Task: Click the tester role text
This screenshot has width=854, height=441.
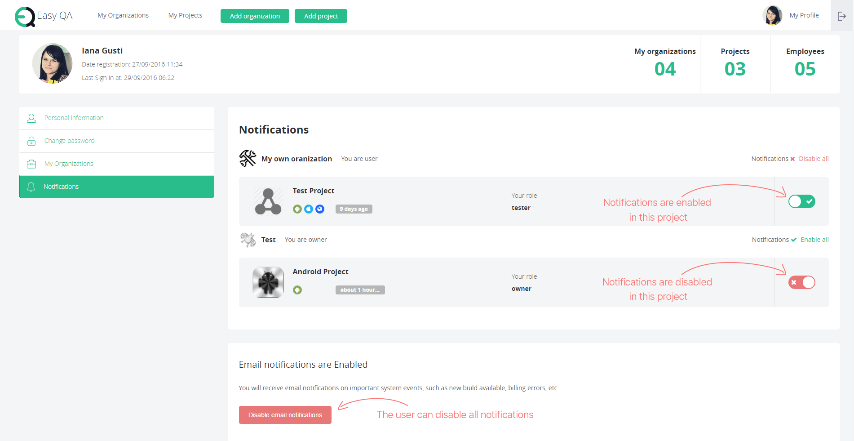Action: coord(521,208)
